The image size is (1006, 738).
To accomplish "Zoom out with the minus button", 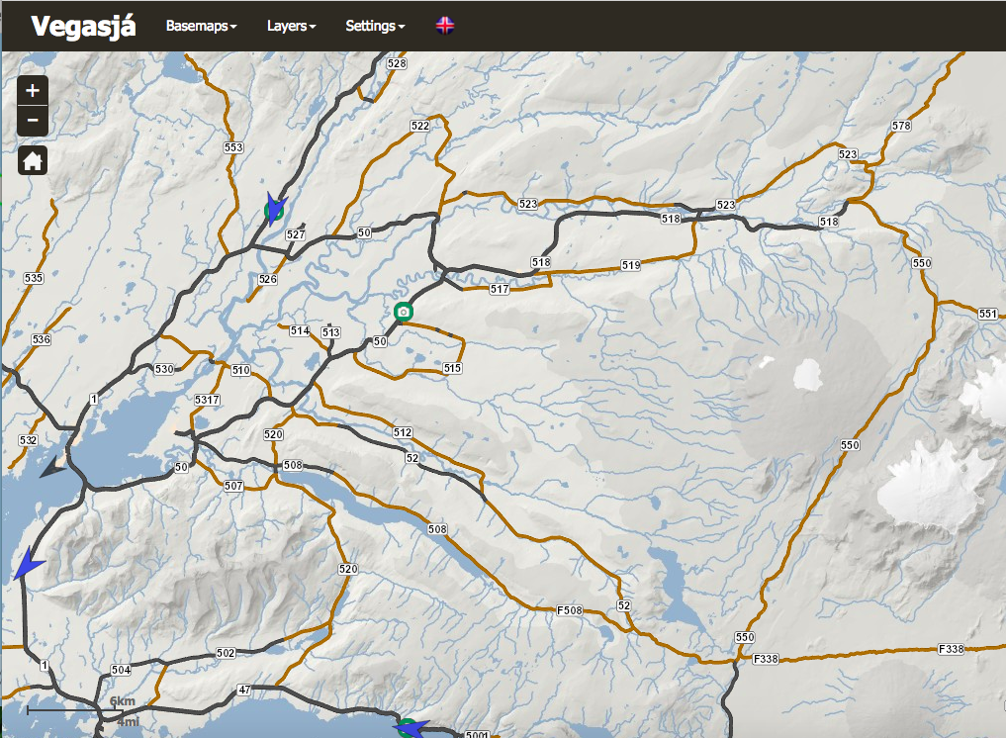I will pyautogui.click(x=32, y=121).
